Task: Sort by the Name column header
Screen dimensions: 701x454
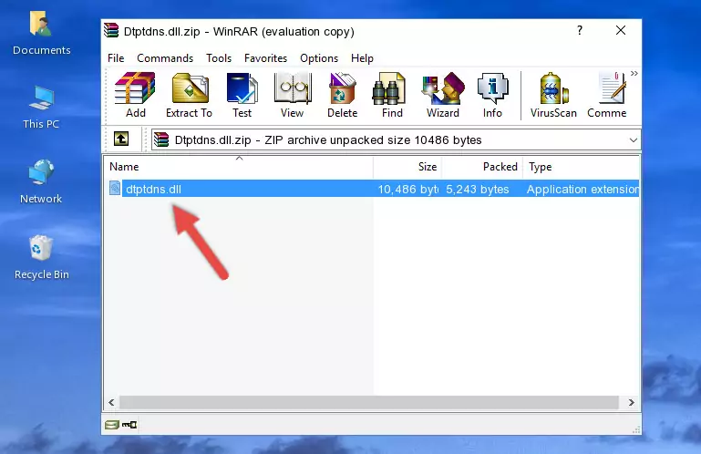Action: point(239,167)
